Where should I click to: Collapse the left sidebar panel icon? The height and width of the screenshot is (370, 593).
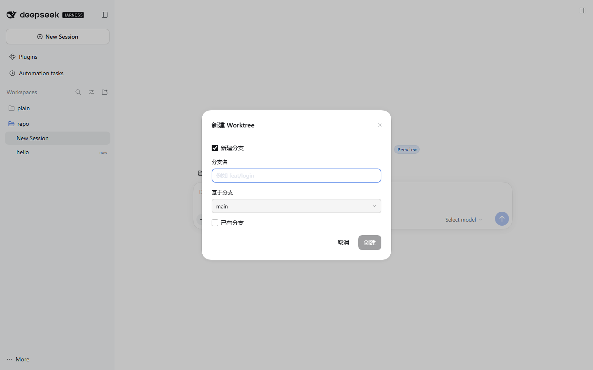click(105, 15)
